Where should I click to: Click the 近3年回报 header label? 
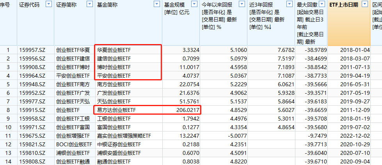(261, 5)
